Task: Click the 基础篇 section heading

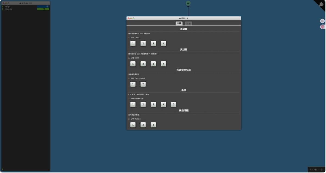Action: [184, 29]
